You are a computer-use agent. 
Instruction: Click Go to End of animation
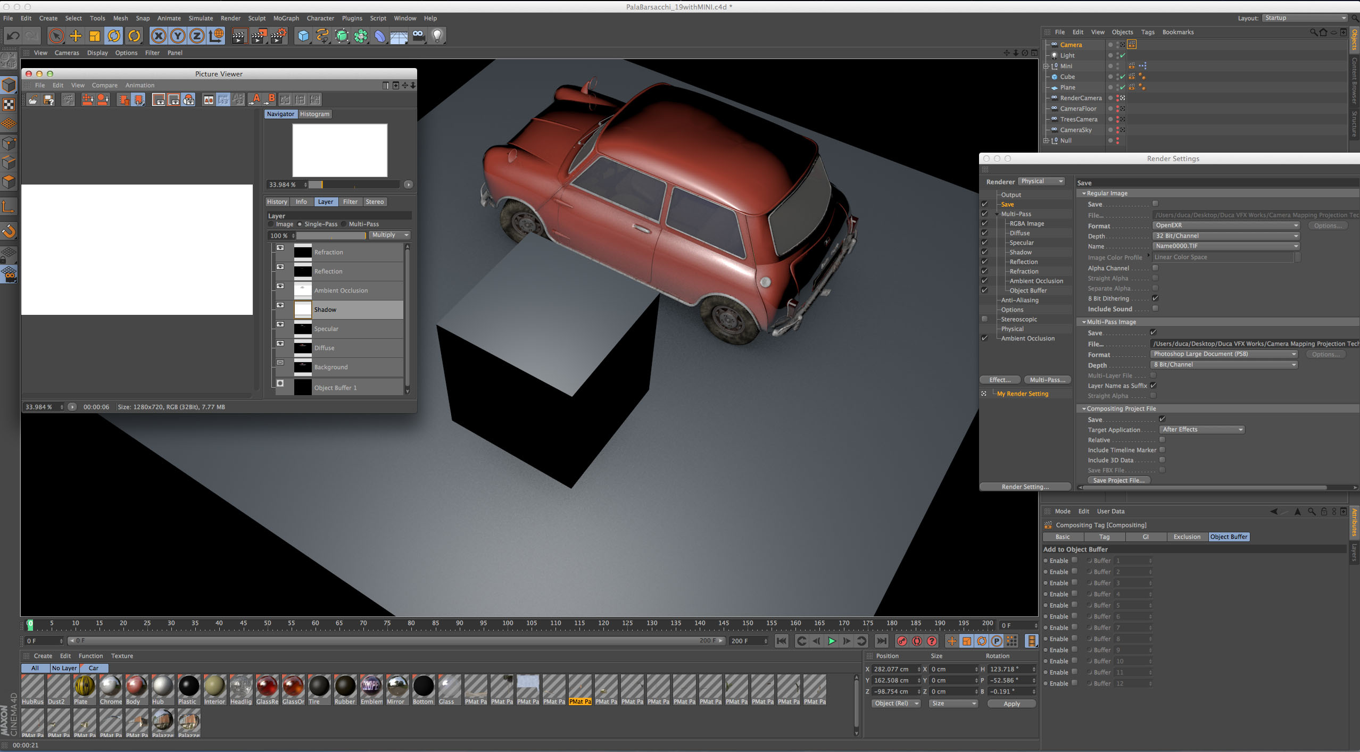[881, 641]
